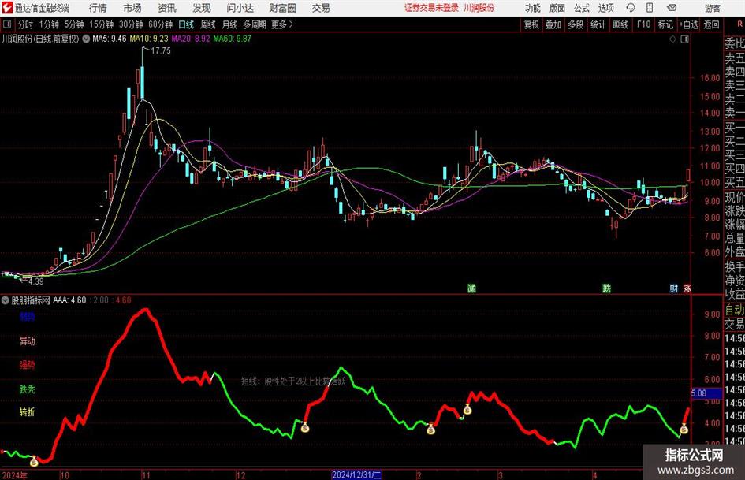Switch to the 15分钟 period
Image resolution: width=745 pixels, height=480 pixels.
coord(102,24)
